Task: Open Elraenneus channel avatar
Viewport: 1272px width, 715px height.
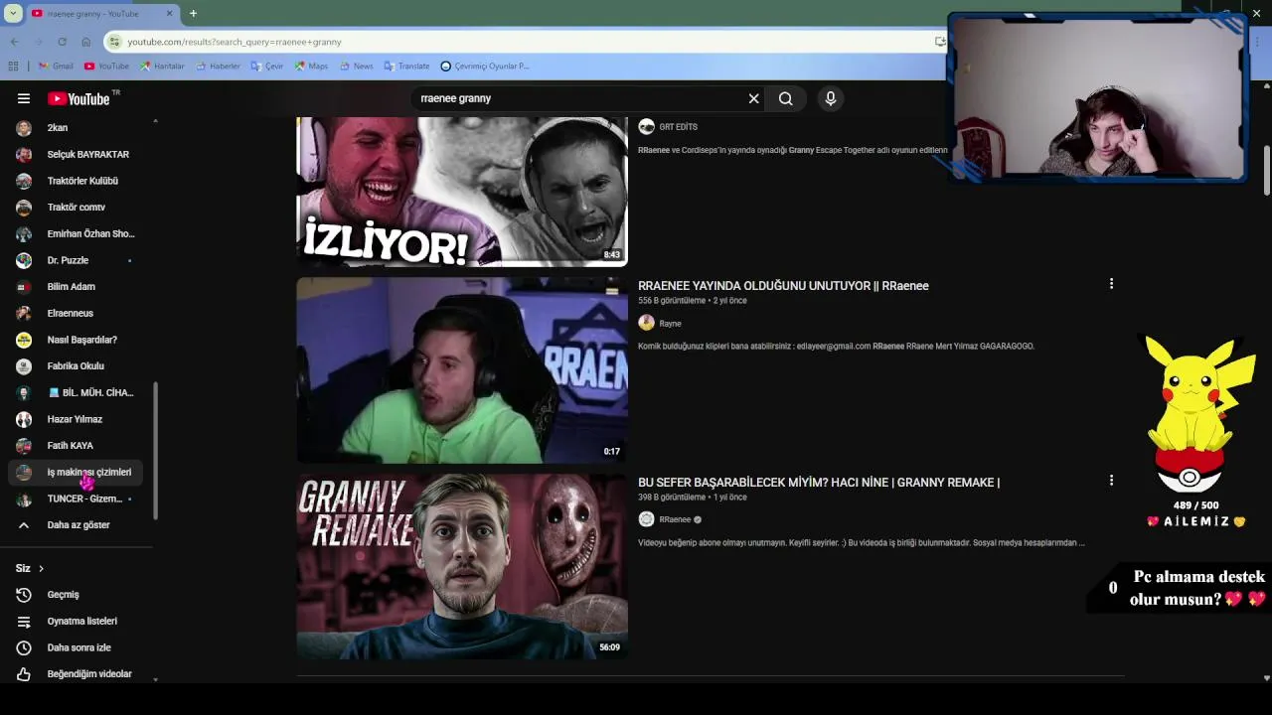Action: tap(24, 313)
